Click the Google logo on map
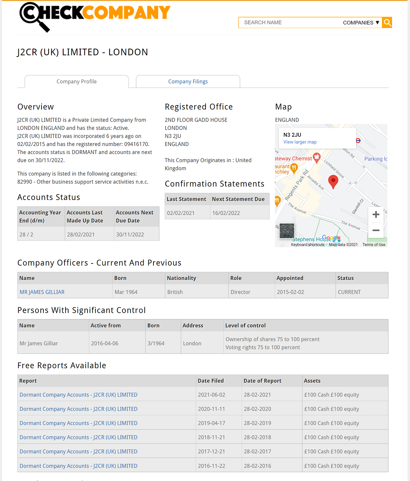The width and height of the screenshot is (410, 481). pyautogui.click(x=331, y=238)
